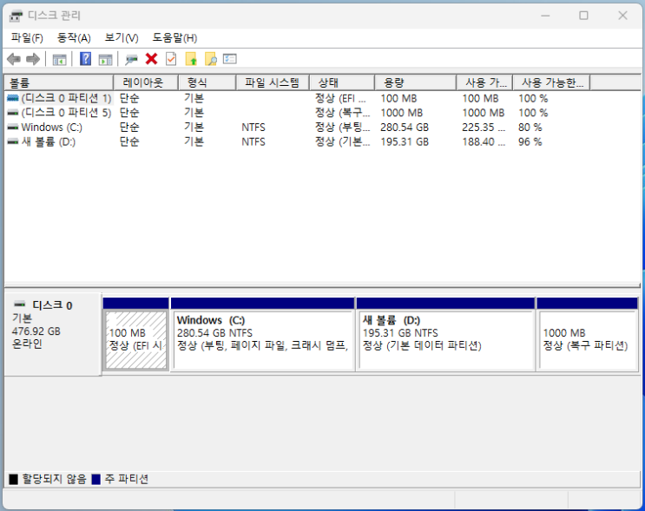645x511 pixels.
Task: Sort by the 형식 column header
Action: click(207, 82)
